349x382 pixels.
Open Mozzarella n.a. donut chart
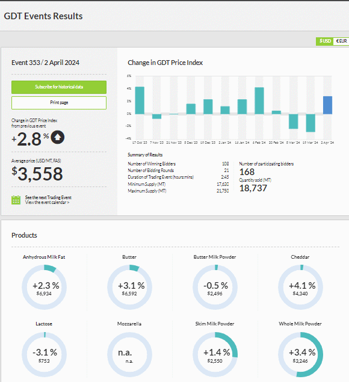(x=129, y=354)
